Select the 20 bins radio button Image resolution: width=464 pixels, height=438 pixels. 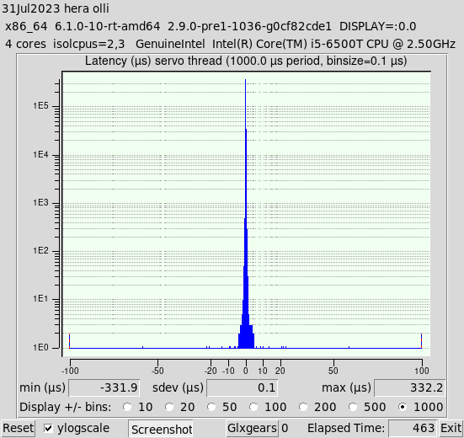click(x=169, y=407)
